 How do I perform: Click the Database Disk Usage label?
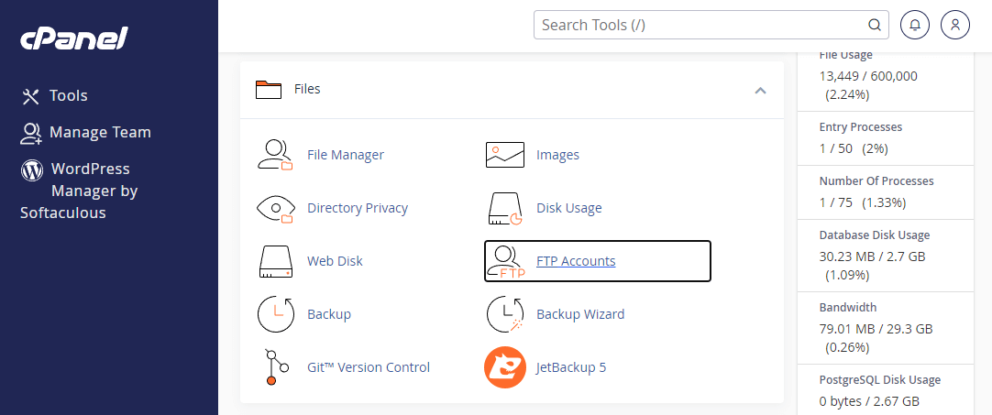(x=875, y=235)
